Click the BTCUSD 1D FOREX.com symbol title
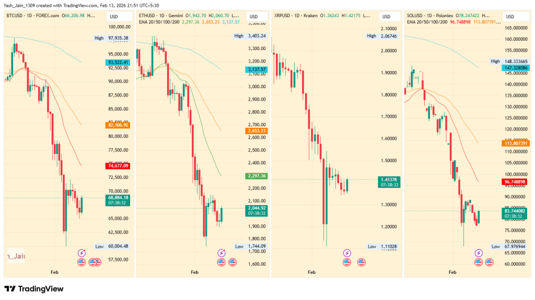 pyautogui.click(x=32, y=16)
